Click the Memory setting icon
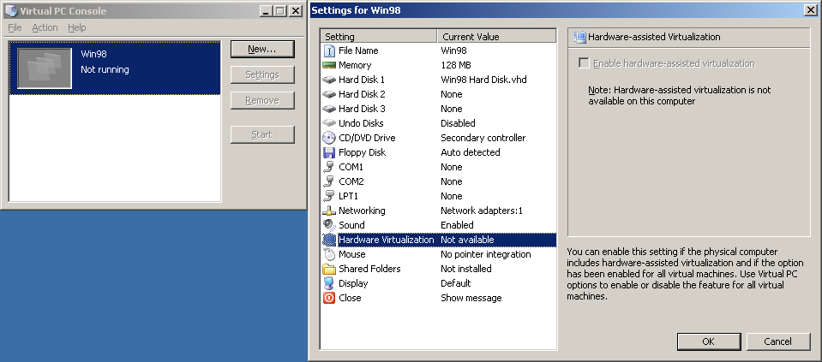This screenshot has height=362, width=822. coord(329,65)
